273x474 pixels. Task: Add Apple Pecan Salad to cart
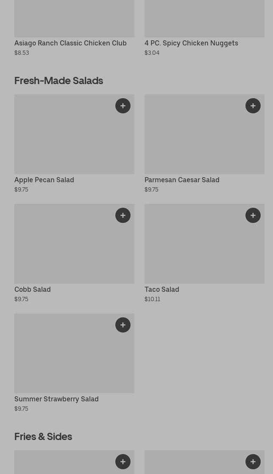[123, 106]
